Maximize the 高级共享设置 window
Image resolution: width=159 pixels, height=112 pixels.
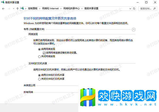pos(146,2)
